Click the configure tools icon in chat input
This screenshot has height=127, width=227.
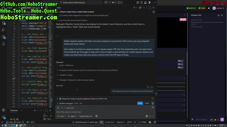pos(96,116)
